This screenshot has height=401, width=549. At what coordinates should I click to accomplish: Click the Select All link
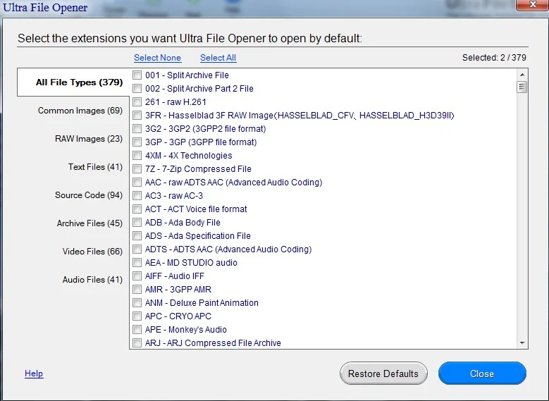point(218,58)
